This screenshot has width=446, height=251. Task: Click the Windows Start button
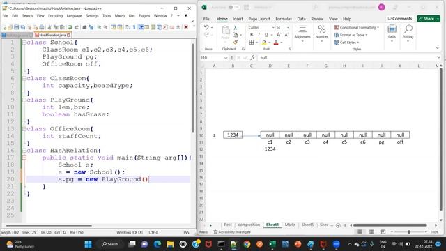point(89,244)
